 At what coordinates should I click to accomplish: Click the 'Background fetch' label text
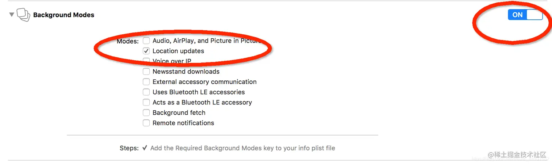[x=179, y=112]
